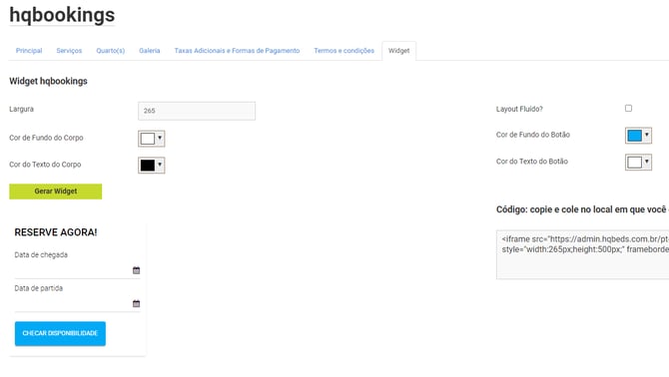Open the Quarto(s) tab

point(111,51)
